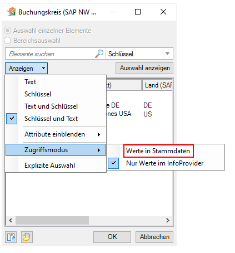
Task: Click the Abbrechen button
Action: point(154,237)
